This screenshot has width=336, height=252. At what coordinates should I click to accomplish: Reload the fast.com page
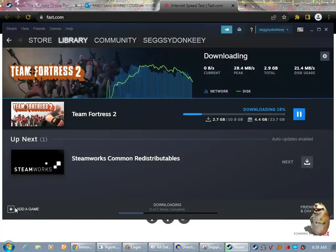(x=28, y=17)
